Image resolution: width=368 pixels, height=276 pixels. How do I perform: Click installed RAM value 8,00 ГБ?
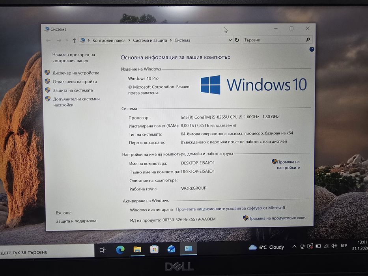208,125
